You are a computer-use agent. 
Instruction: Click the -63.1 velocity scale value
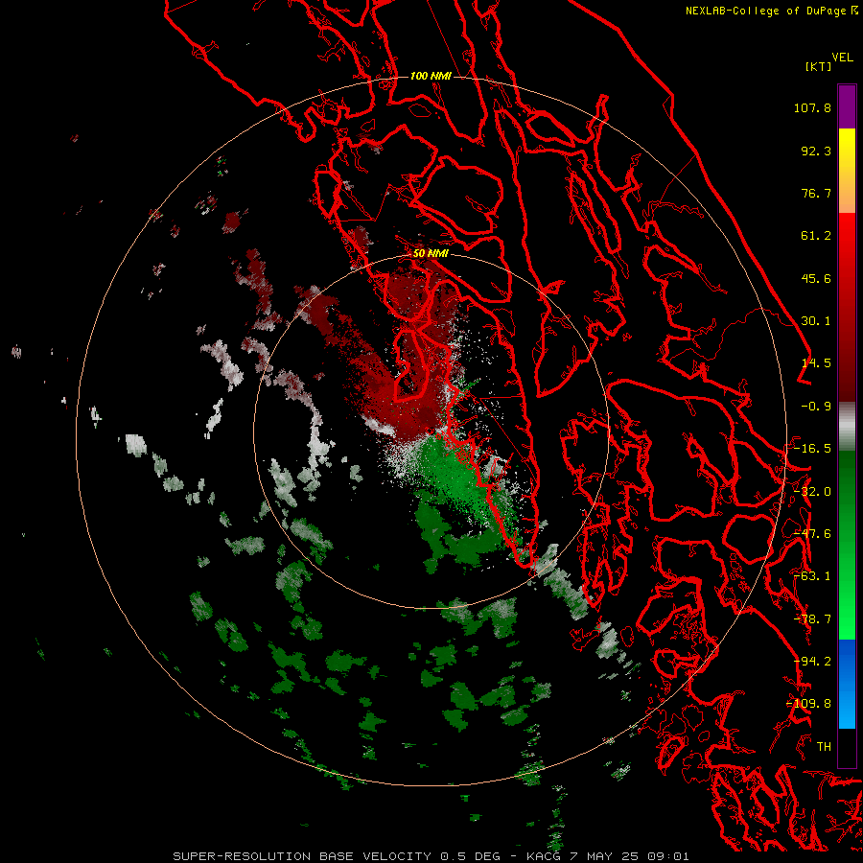(812, 576)
